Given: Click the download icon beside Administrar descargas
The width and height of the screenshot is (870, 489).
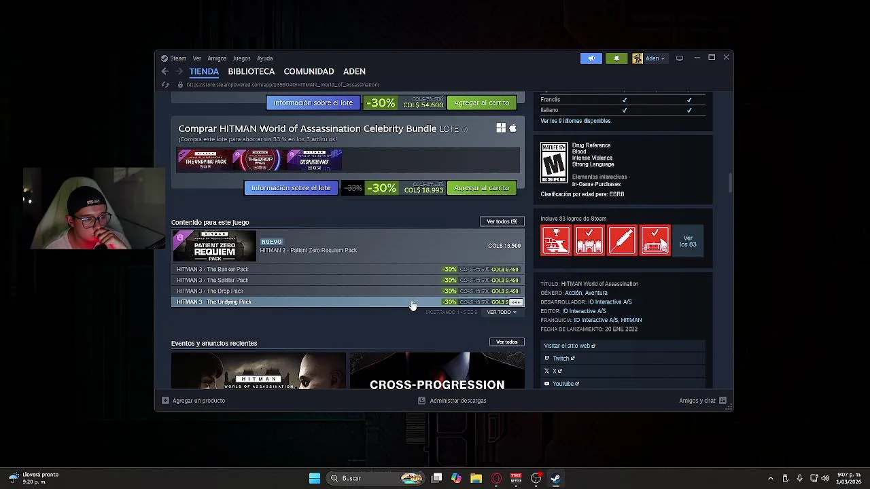Looking at the screenshot, I should (x=422, y=401).
